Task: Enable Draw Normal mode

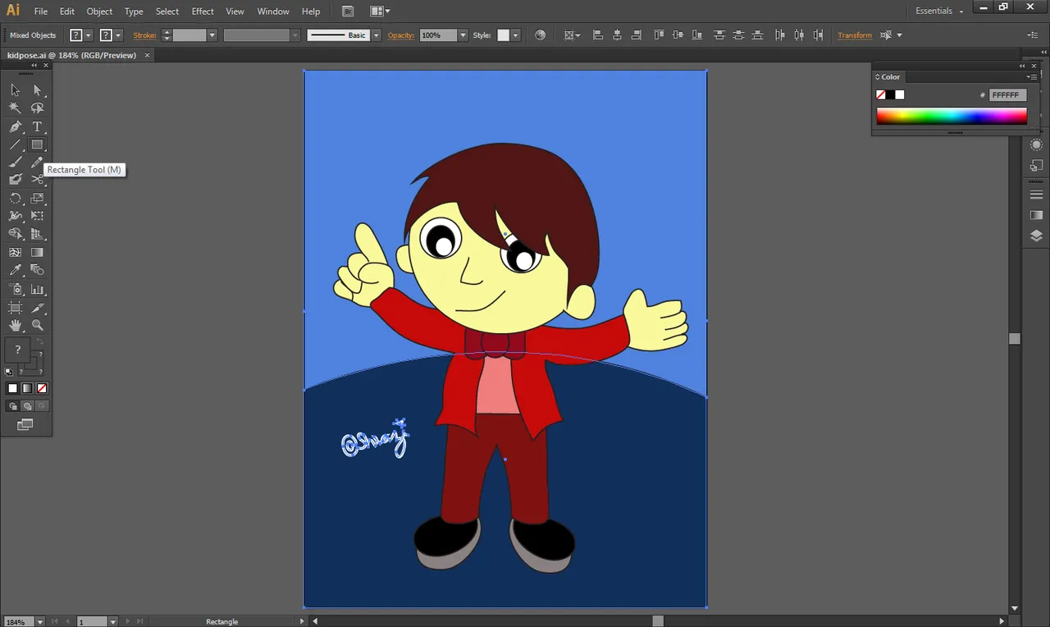Action: point(12,406)
